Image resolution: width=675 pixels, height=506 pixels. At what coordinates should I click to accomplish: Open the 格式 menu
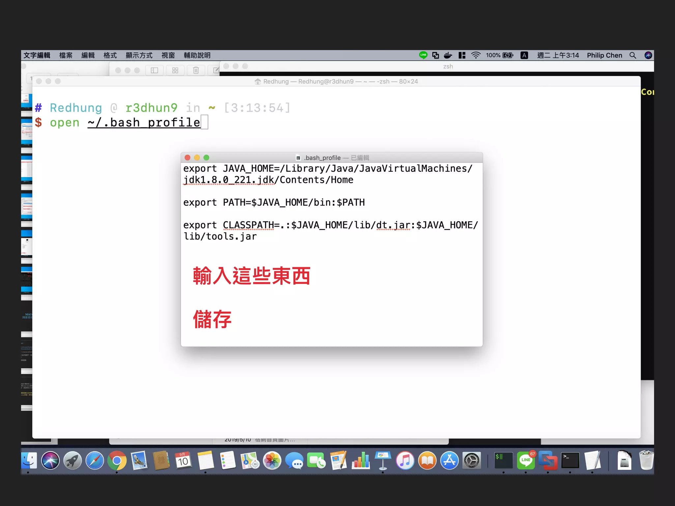(110, 55)
